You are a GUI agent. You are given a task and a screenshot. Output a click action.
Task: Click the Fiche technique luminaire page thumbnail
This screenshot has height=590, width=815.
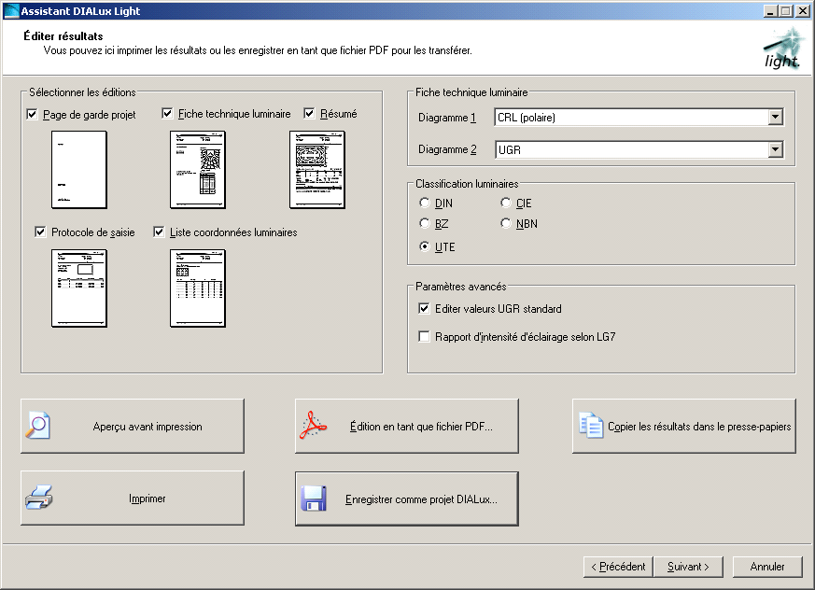tap(198, 170)
